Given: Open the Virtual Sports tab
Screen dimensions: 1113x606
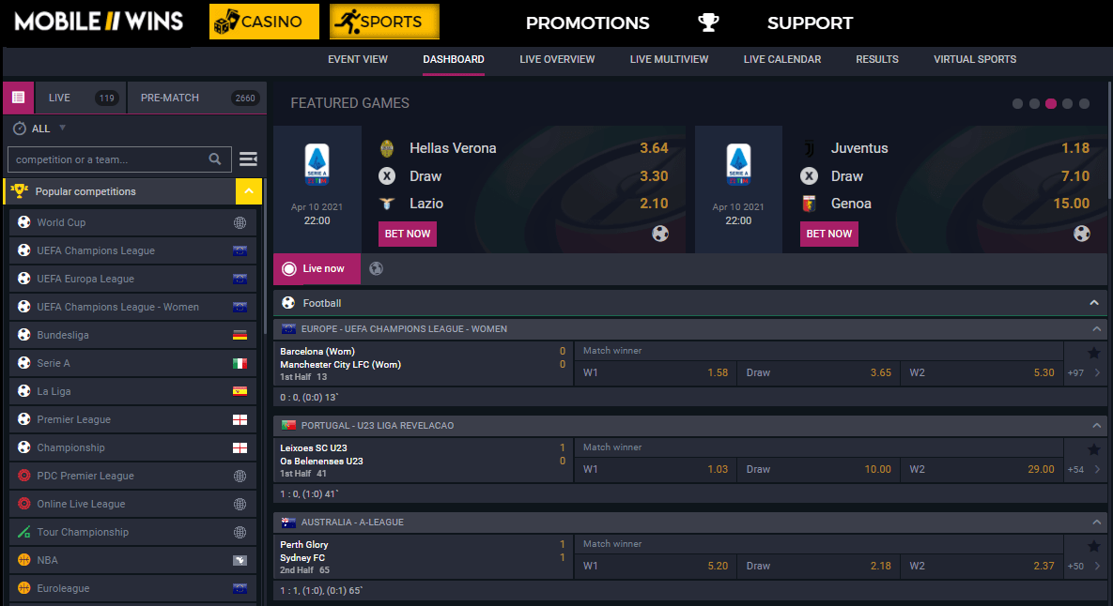Looking at the screenshot, I should pos(975,59).
